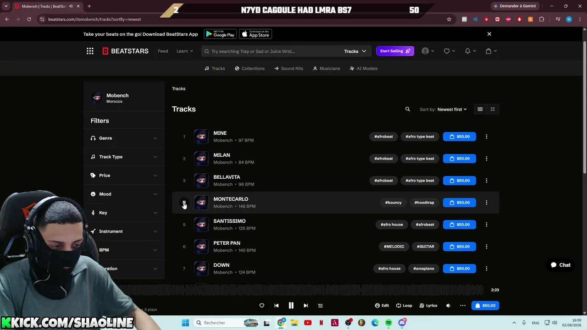Go to the Feed page

pyautogui.click(x=163, y=51)
